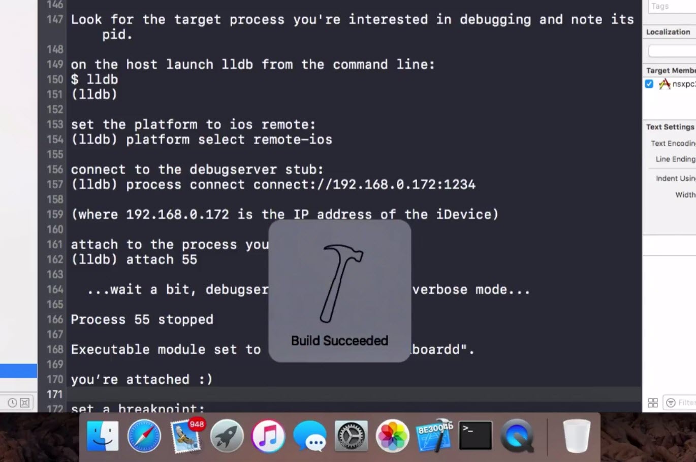
Task: Open System Preferences from the Dock
Action: pos(351,435)
